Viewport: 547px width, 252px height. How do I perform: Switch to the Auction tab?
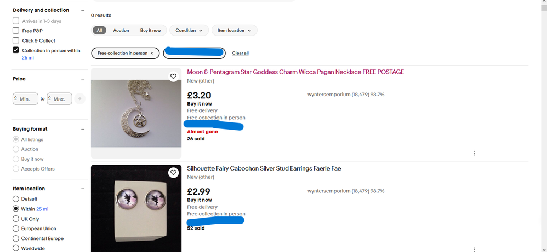[x=121, y=31]
